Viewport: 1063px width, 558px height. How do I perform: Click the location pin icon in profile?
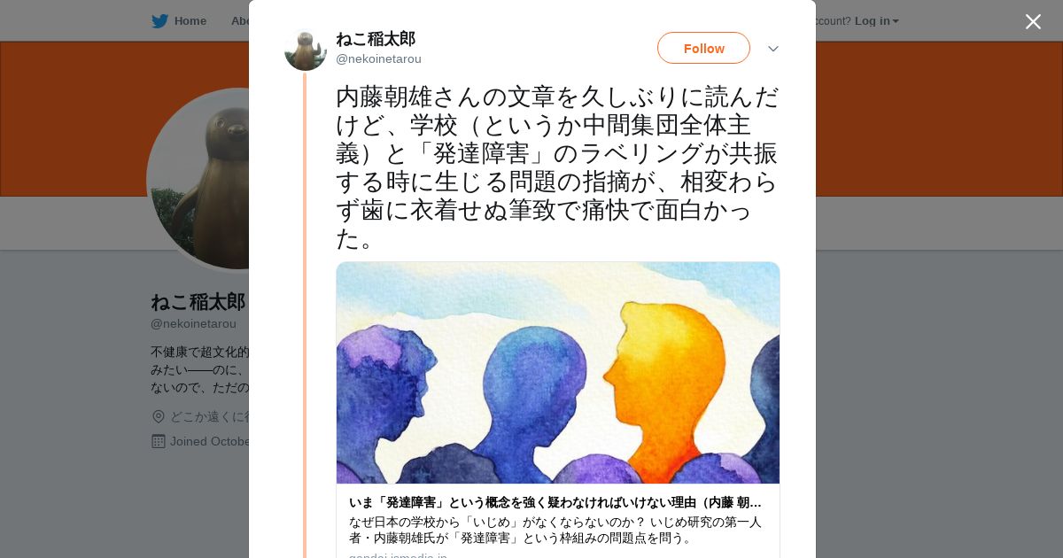point(159,416)
